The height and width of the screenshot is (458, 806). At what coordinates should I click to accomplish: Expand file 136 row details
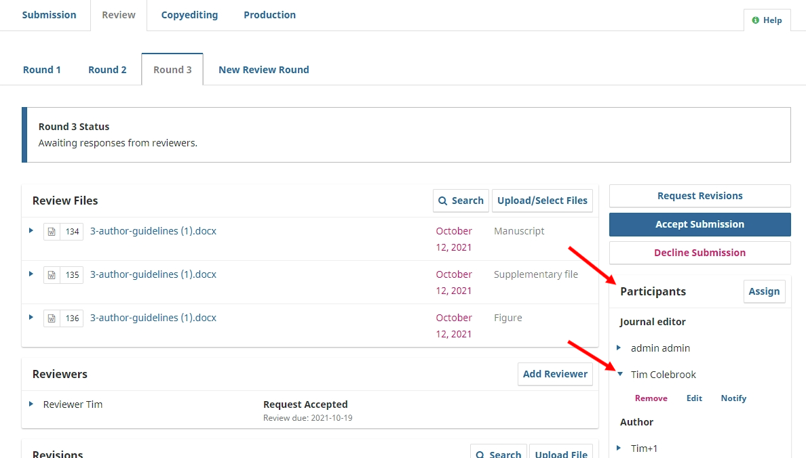point(31,317)
